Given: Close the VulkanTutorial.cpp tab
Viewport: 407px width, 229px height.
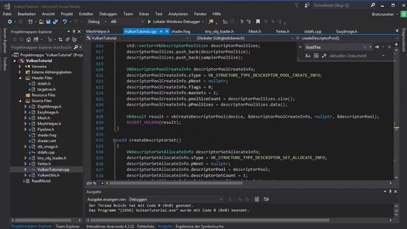Looking at the screenshot, I should pyautogui.click(x=167, y=31).
